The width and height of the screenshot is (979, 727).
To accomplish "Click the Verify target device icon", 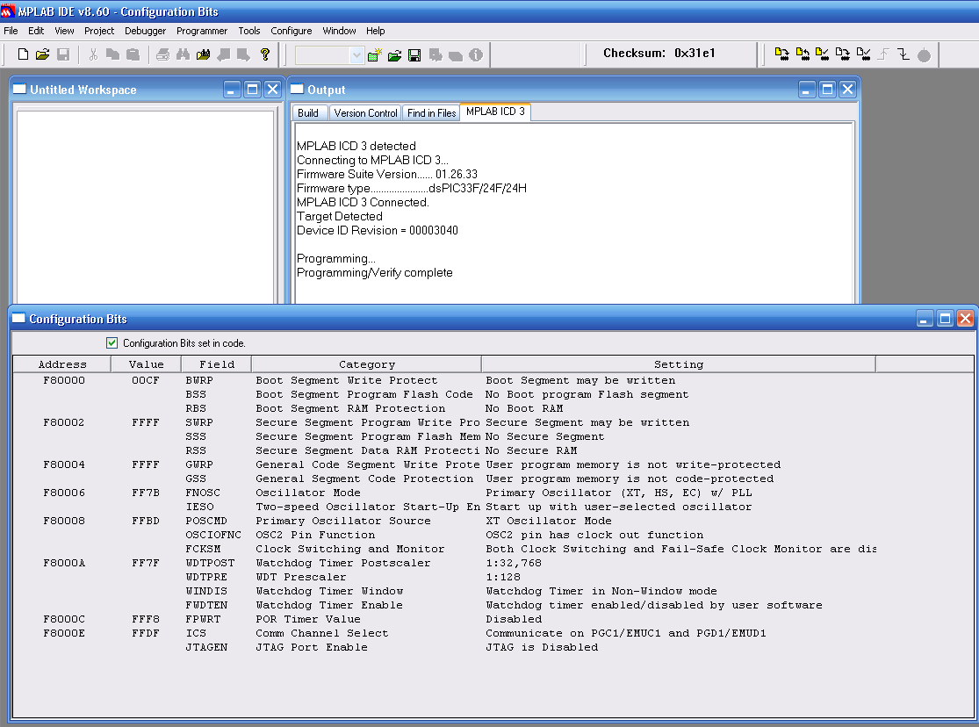I will tap(823, 54).
